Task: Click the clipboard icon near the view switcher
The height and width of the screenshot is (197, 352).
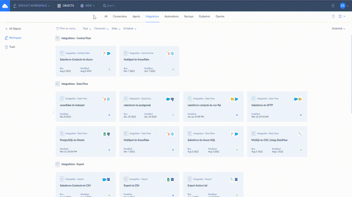Action: click(x=333, y=16)
